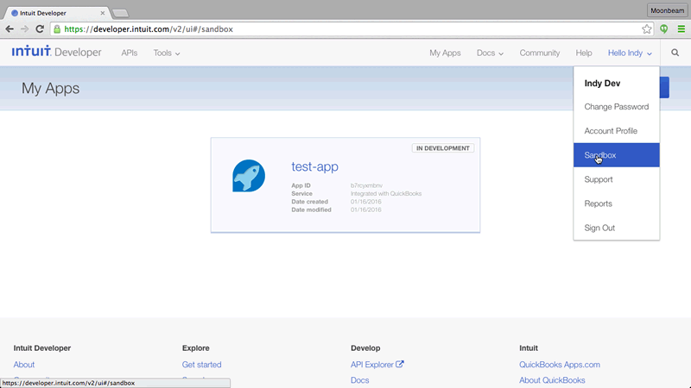Open QuickBooks Apps.com link
Image resolution: width=691 pixels, height=388 pixels.
click(x=559, y=364)
